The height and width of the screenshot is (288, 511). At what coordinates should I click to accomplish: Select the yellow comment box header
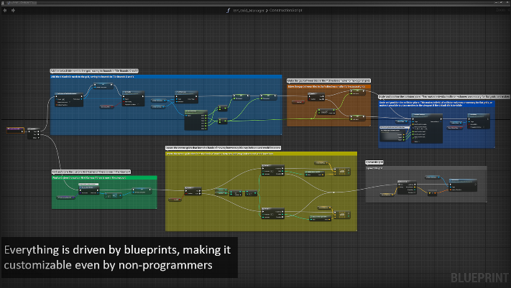261,154
